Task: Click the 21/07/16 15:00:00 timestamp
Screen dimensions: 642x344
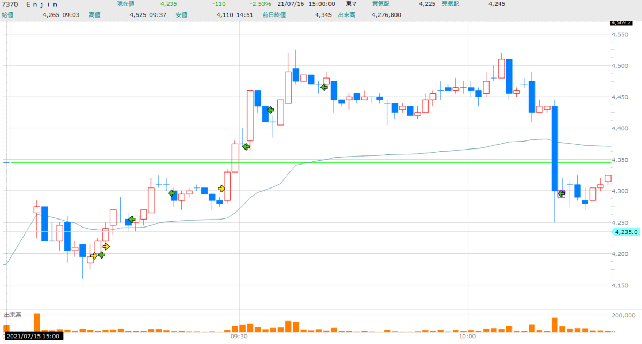Action: (x=307, y=4)
